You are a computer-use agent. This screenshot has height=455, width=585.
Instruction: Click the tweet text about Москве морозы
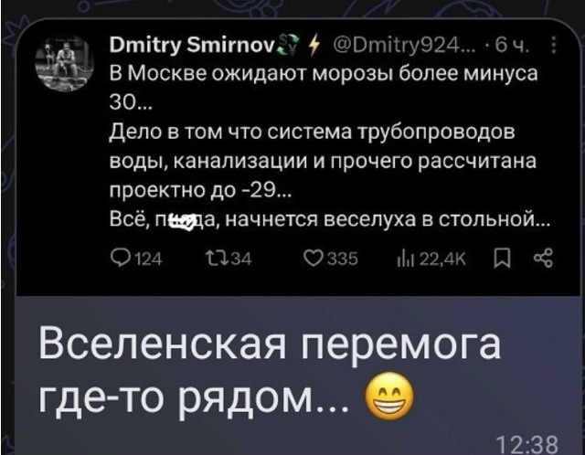click(329, 147)
